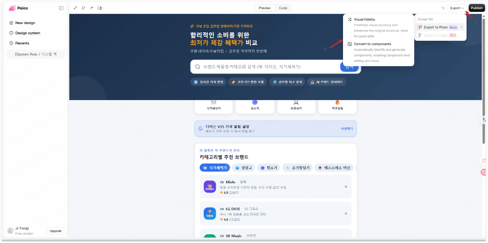Click the blue search button in hero

coord(349,67)
